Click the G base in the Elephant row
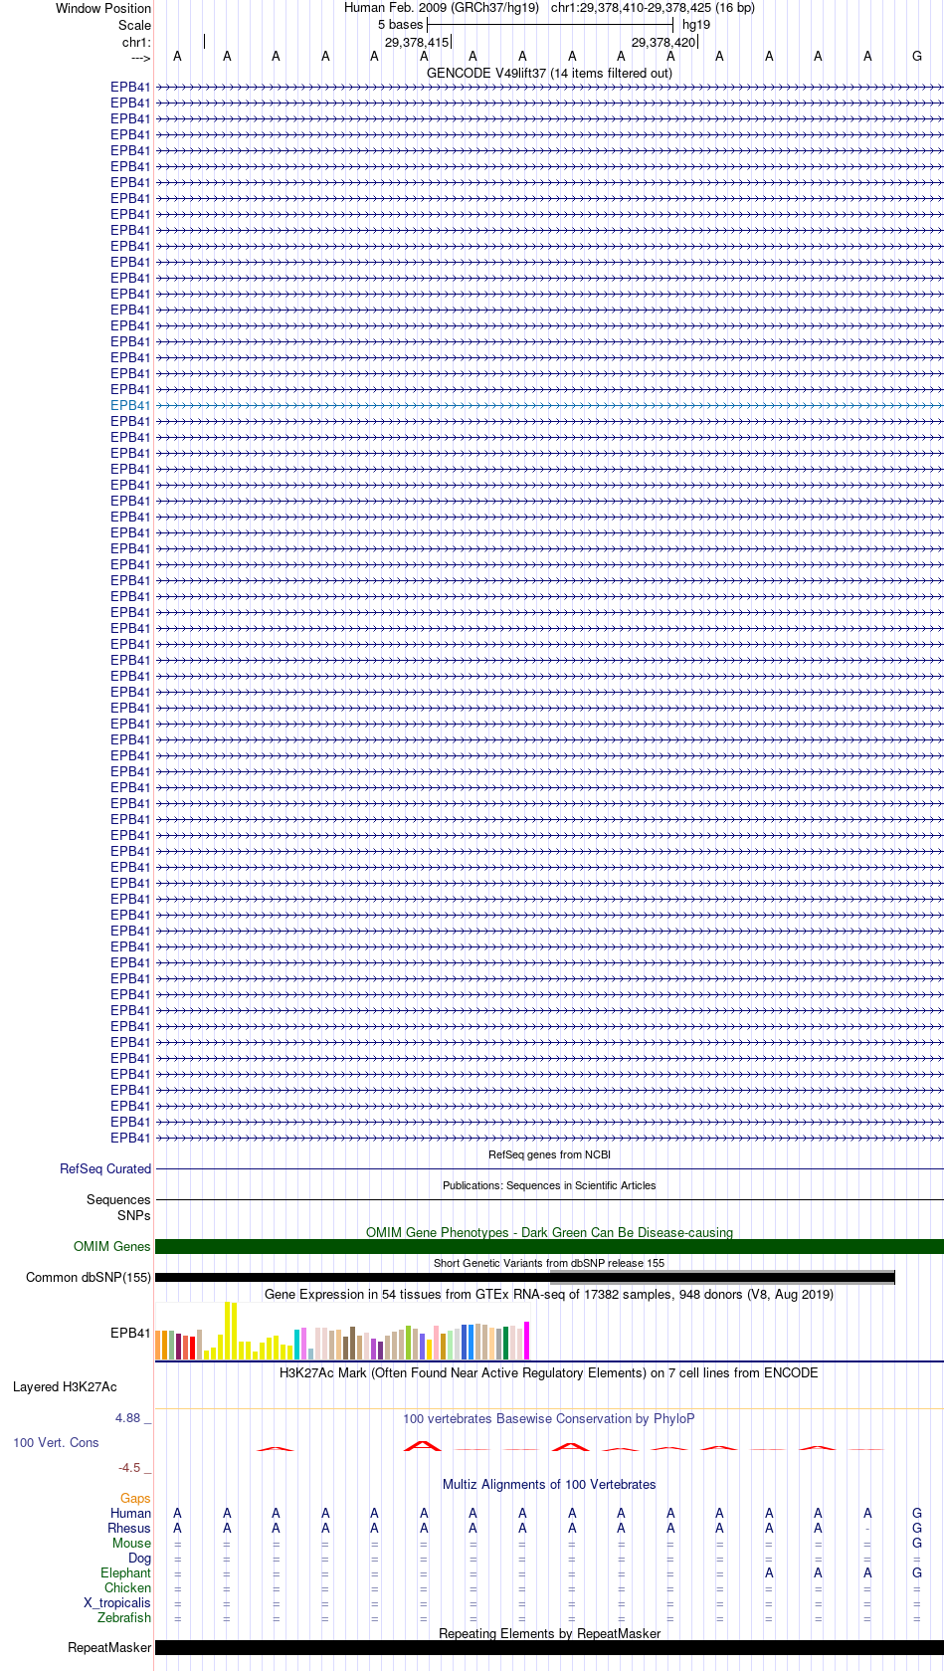This screenshot has height=1671, width=945. pos(917,1572)
